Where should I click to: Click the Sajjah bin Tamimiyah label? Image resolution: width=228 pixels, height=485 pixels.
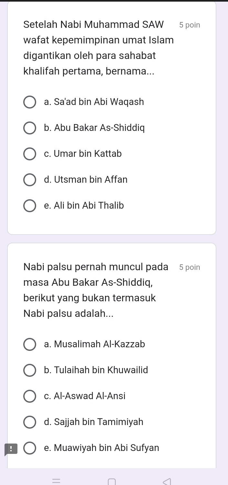point(94,422)
